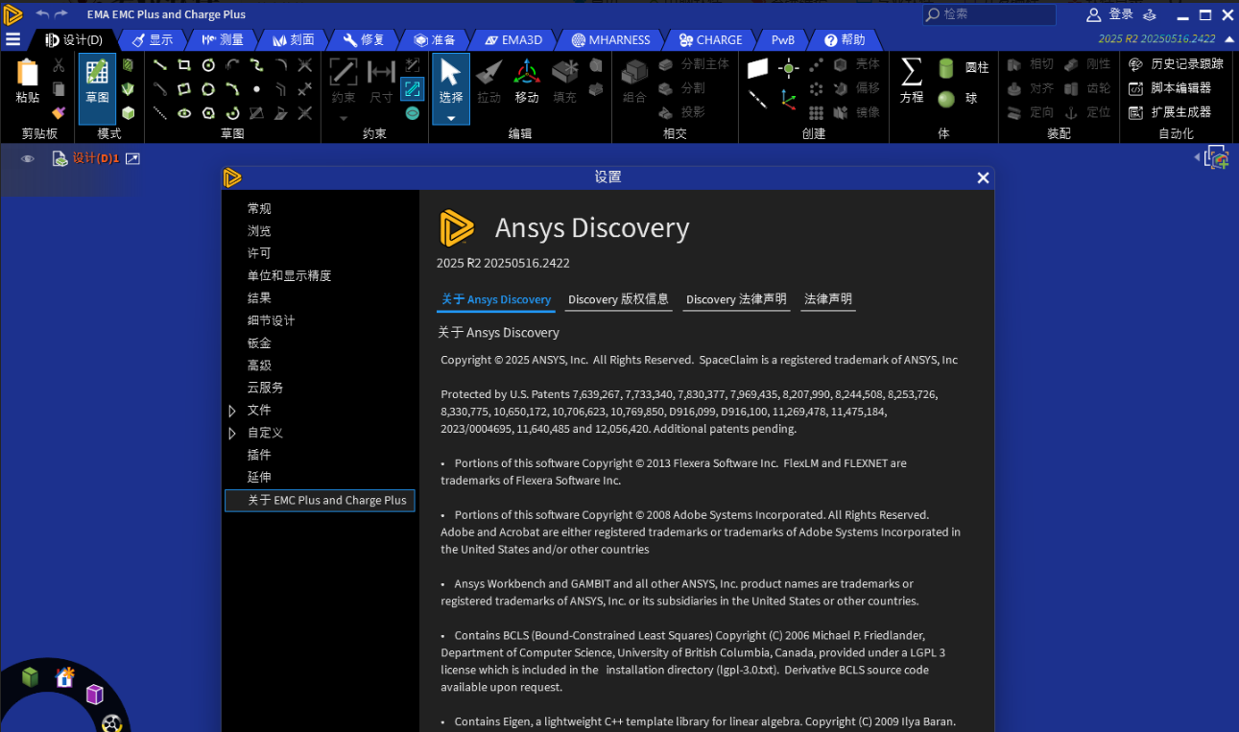This screenshot has width=1239, height=732.
Task: Select the ellipse sketch tool
Action: [184, 112]
